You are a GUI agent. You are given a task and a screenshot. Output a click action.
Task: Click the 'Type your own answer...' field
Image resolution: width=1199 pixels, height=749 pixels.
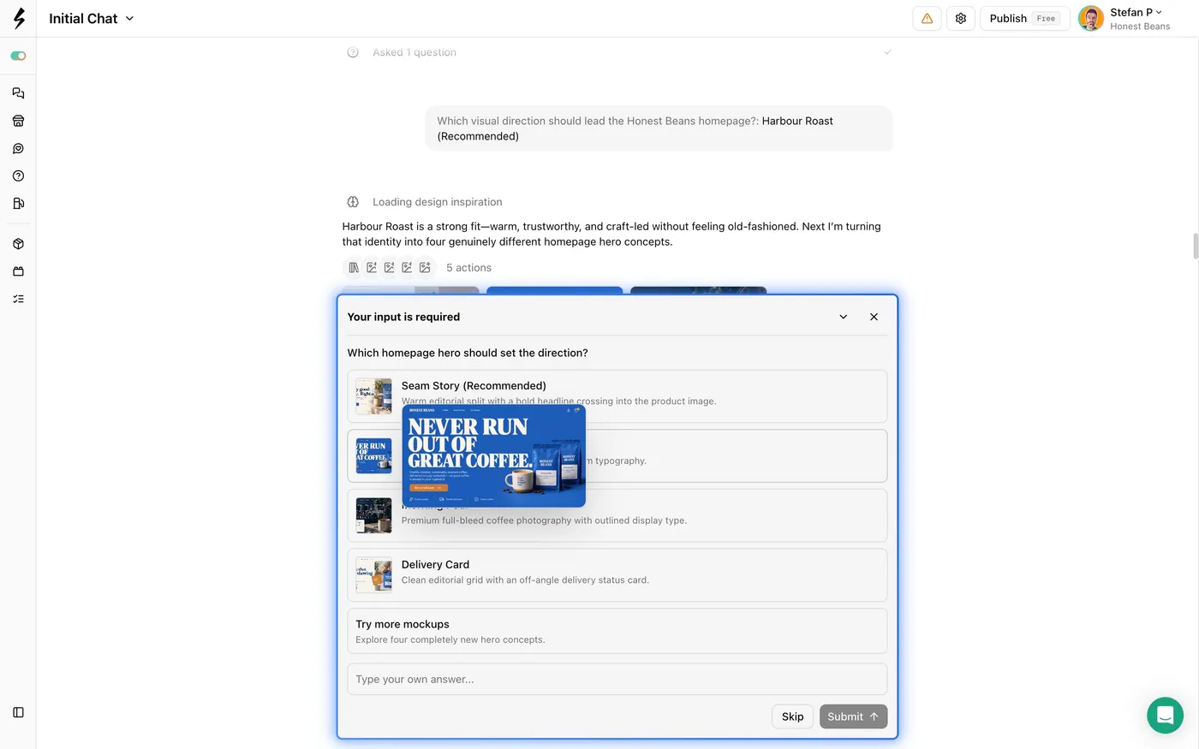[617, 679]
